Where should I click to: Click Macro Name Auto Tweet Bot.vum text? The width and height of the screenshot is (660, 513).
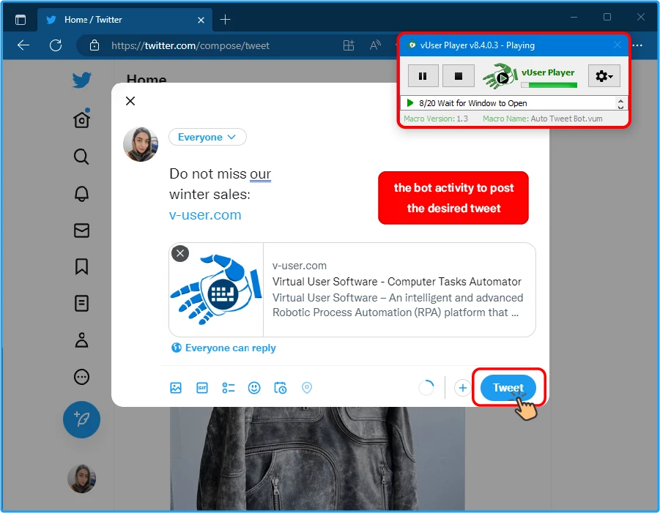tap(543, 119)
